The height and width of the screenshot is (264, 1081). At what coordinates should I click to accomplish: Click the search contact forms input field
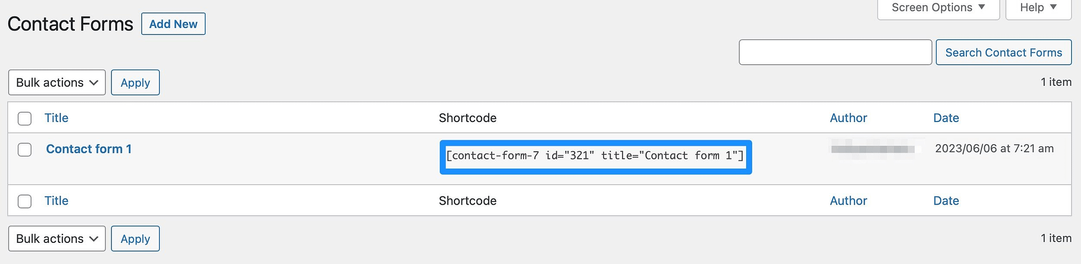click(x=835, y=52)
